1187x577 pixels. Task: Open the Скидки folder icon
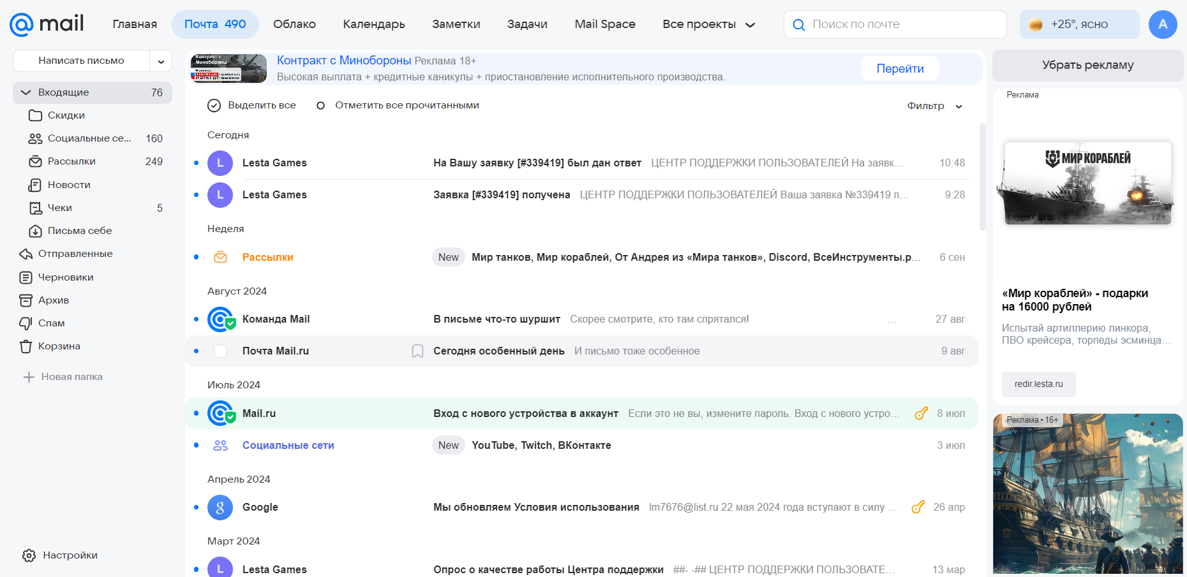35,115
